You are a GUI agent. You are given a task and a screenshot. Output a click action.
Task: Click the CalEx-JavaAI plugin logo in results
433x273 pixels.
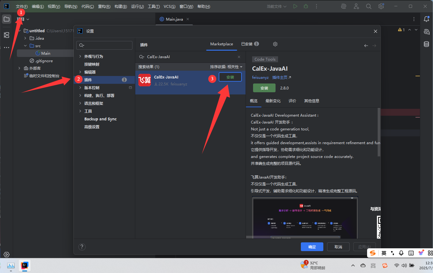pyautogui.click(x=145, y=80)
